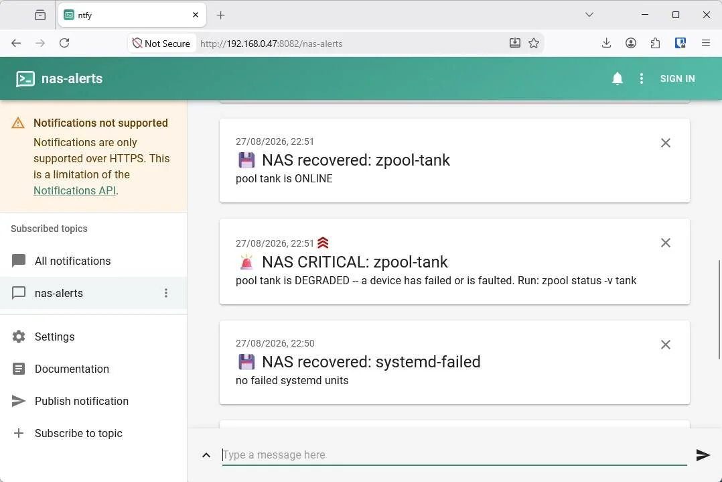Open the header three-dot options menu
The height and width of the screenshot is (482, 722).
(642, 79)
